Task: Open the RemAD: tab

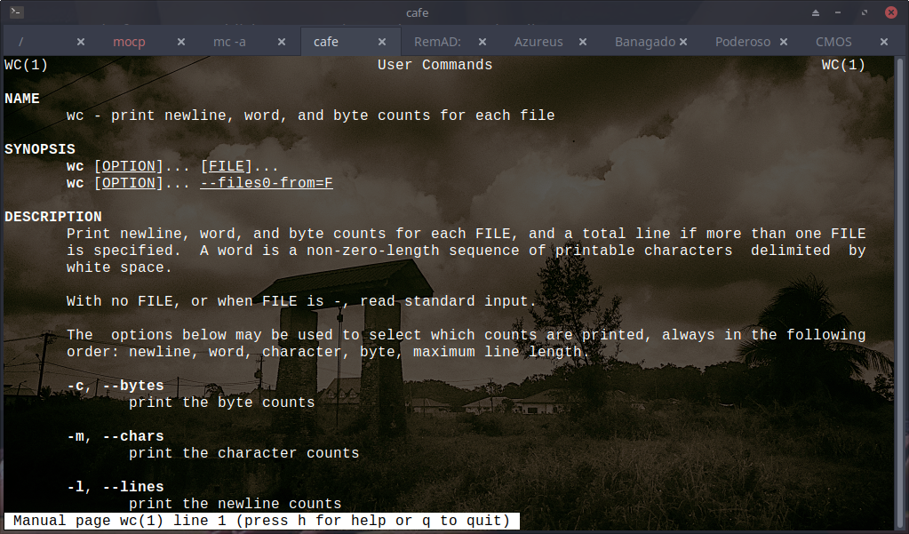Action: (x=437, y=42)
